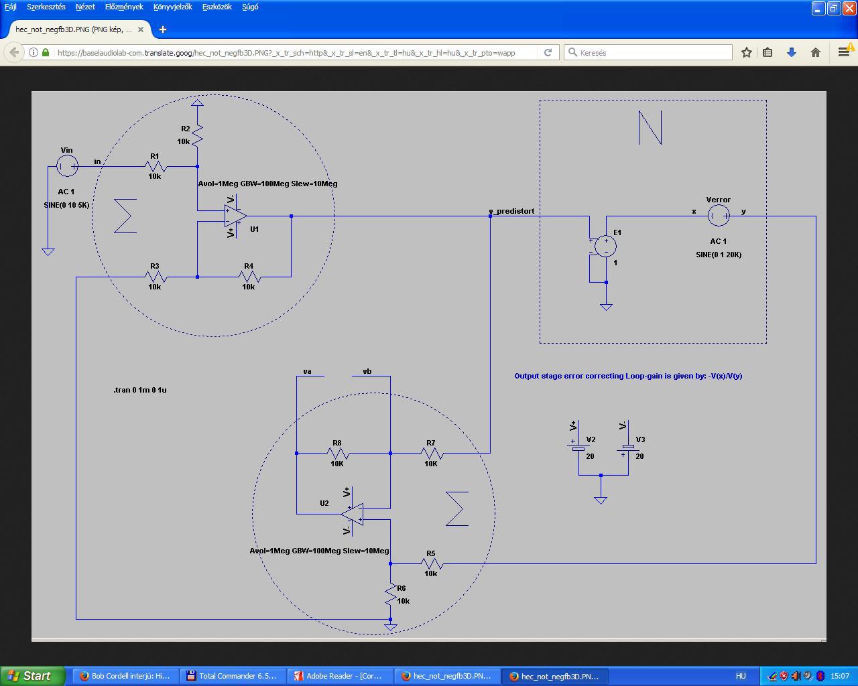
Task: Click the V3 battery label
Action: click(640, 440)
